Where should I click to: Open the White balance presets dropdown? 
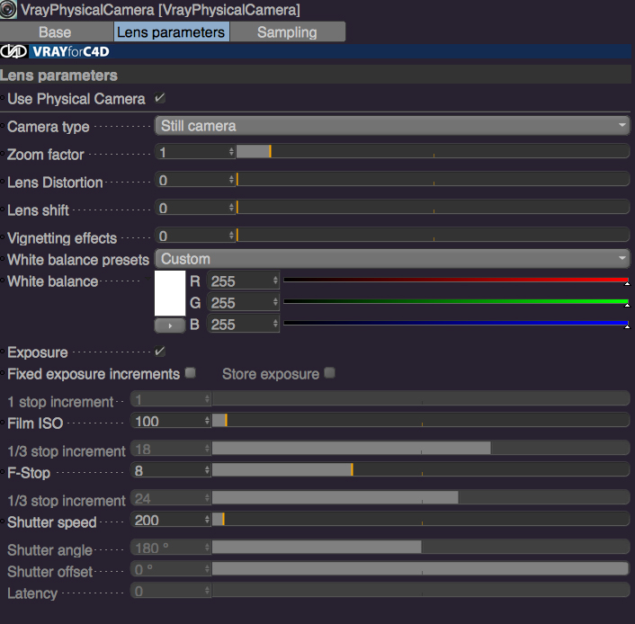[x=392, y=259]
